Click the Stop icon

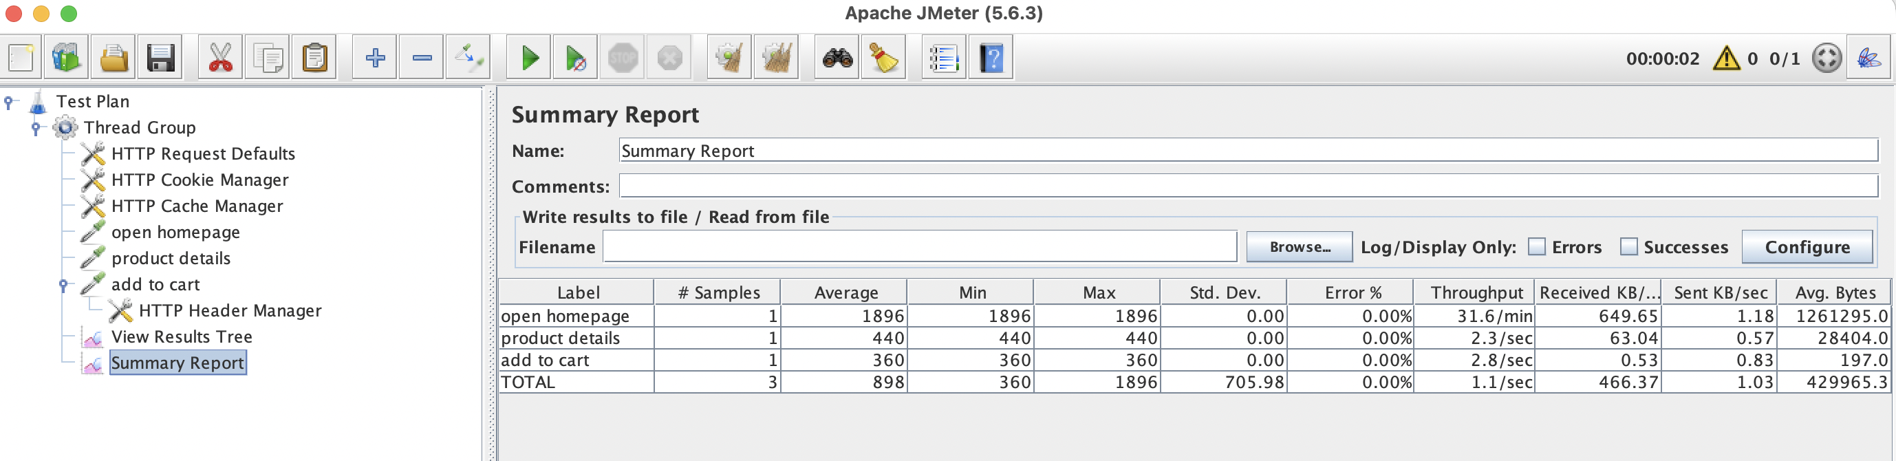pyautogui.click(x=623, y=57)
